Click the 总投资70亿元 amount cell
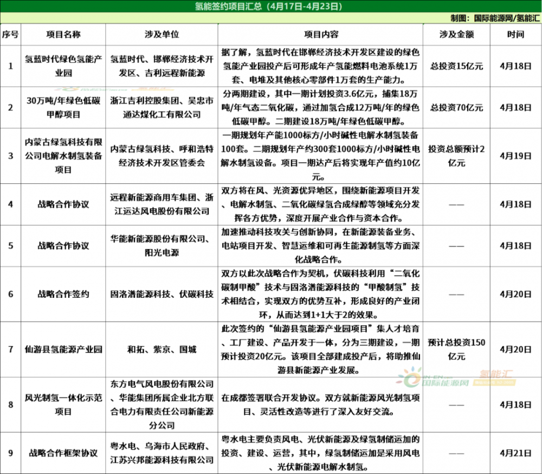The height and width of the screenshot is (474, 542). 456,107
